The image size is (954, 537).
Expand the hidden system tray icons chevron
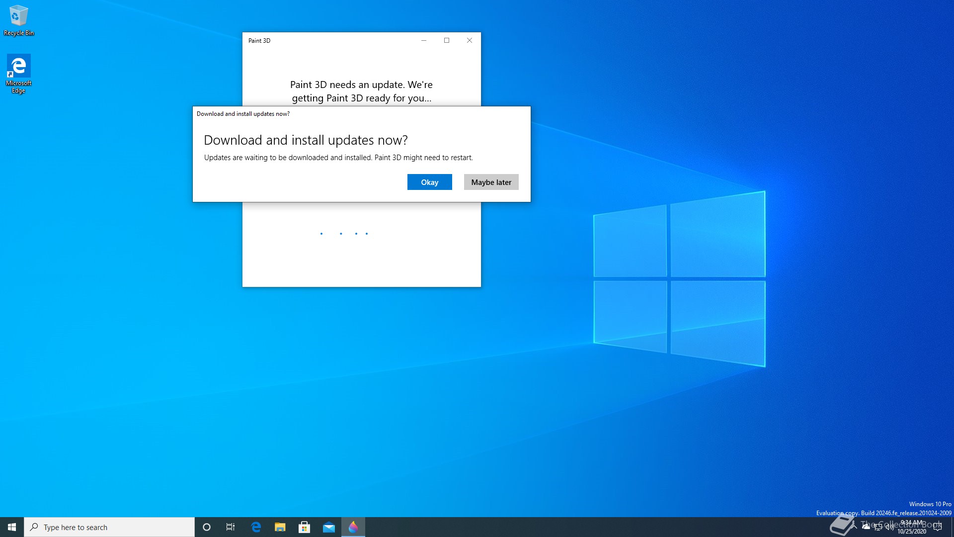854,527
